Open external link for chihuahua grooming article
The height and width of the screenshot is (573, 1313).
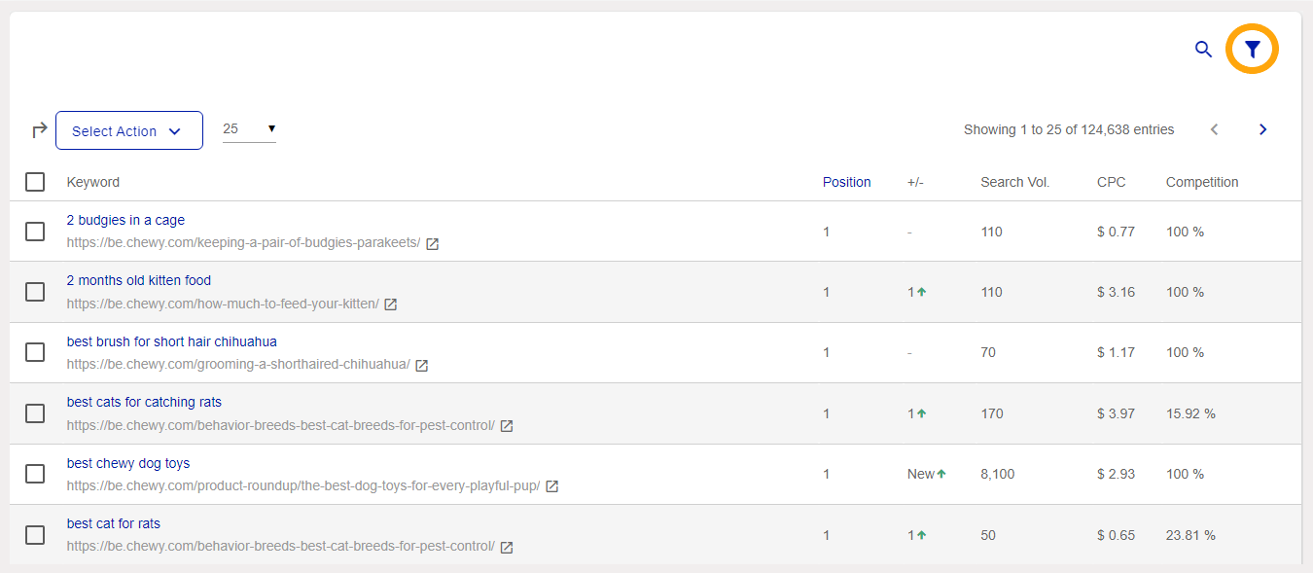pyautogui.click(x=420, y=365)
